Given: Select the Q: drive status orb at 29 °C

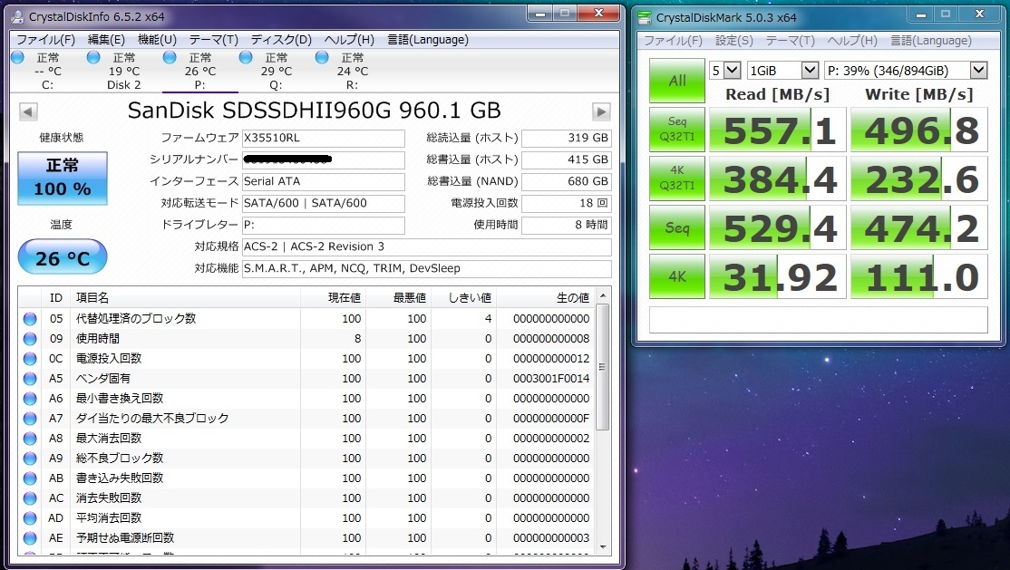Looking at the screenshot, I should (246, 57).
